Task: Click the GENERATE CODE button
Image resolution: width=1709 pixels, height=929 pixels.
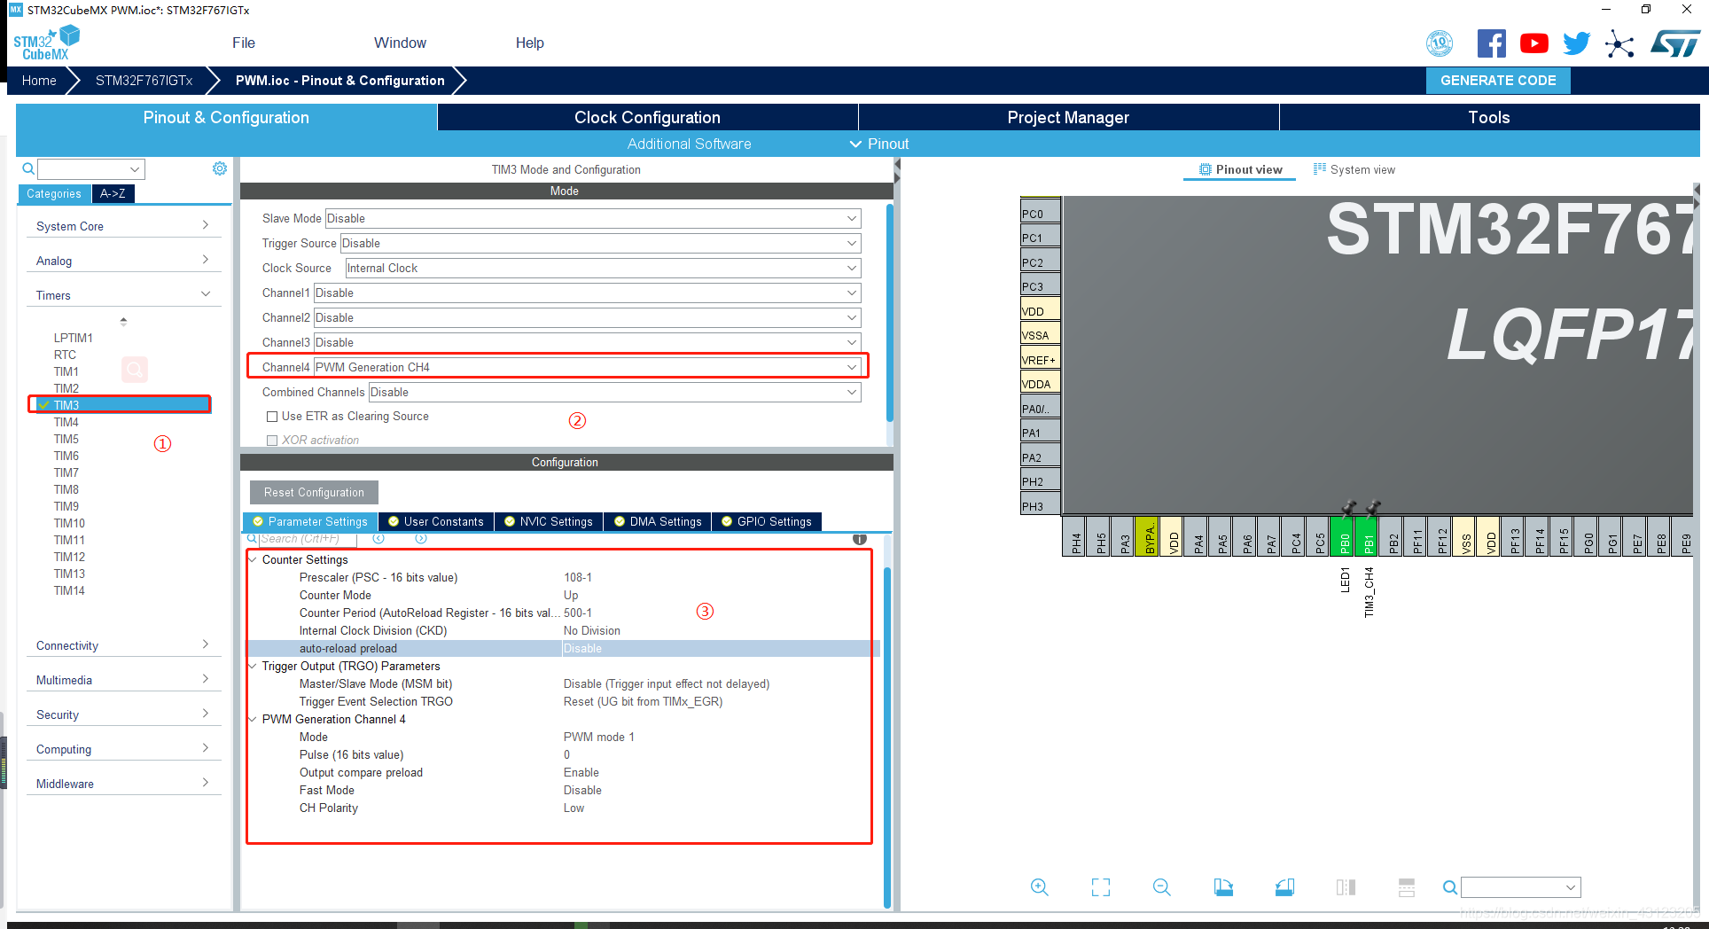Action: tap(1498, 80)
